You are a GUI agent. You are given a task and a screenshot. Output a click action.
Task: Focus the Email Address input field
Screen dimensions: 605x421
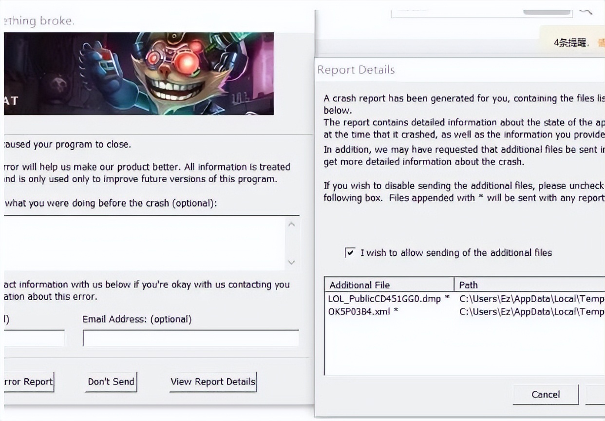(x=190, y=338)
